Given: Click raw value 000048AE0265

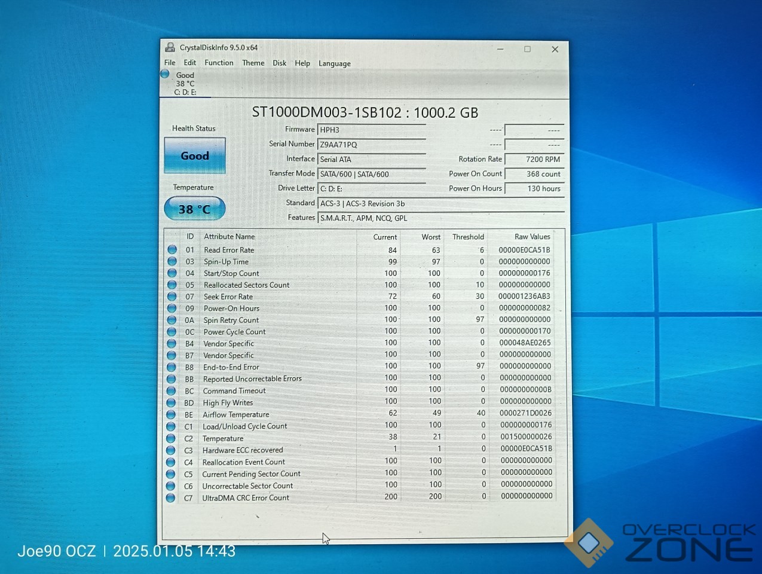Looking at the screenshot, I should pos(525,343).
